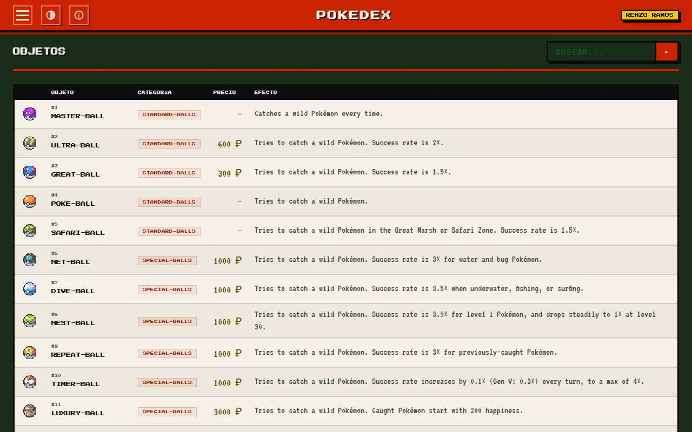
Task: Click Net-Ball's SPECIAL-BALLS category tag
Action: tap(167, 260)
